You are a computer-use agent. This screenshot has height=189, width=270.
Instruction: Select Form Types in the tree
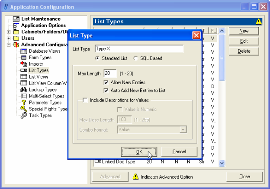40,57
